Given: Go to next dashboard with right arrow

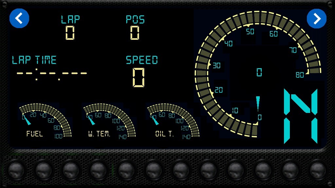Looking at the screenshot, I should pos(316,18).
